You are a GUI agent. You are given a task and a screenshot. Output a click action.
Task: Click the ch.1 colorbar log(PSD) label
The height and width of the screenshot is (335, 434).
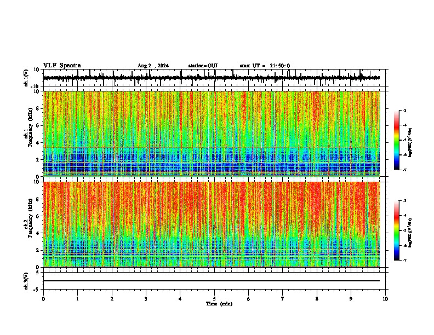[x=410, y=143]
